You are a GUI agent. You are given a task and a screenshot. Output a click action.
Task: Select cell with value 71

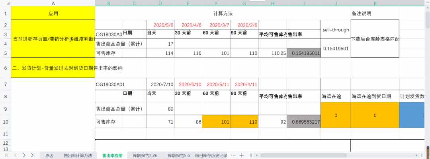tap(160, 122)
